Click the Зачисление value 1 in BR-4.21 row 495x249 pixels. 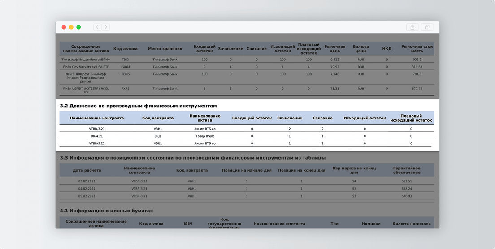click(x=290, y=136)
